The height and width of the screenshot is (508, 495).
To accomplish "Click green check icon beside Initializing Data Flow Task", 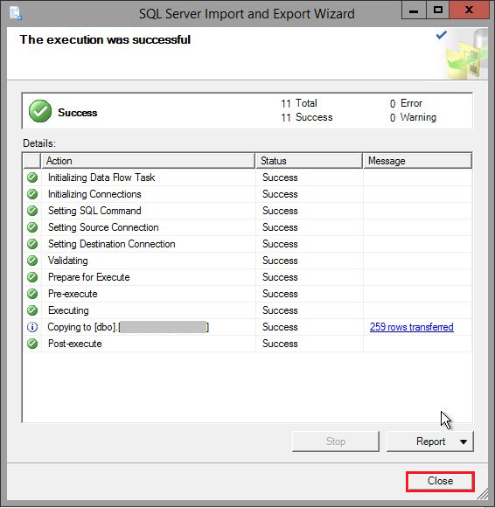I will [x=32, y=177].
